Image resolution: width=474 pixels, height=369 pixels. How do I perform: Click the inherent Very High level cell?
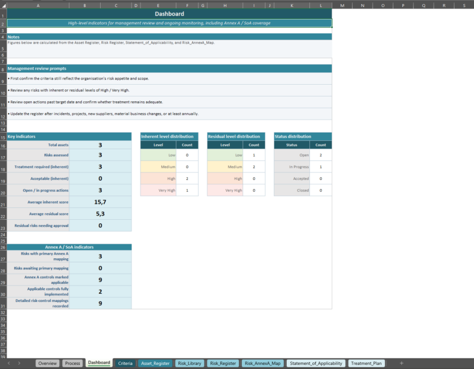158,190
